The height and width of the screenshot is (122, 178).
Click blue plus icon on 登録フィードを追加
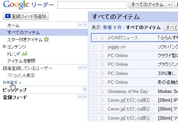(8, 16)
